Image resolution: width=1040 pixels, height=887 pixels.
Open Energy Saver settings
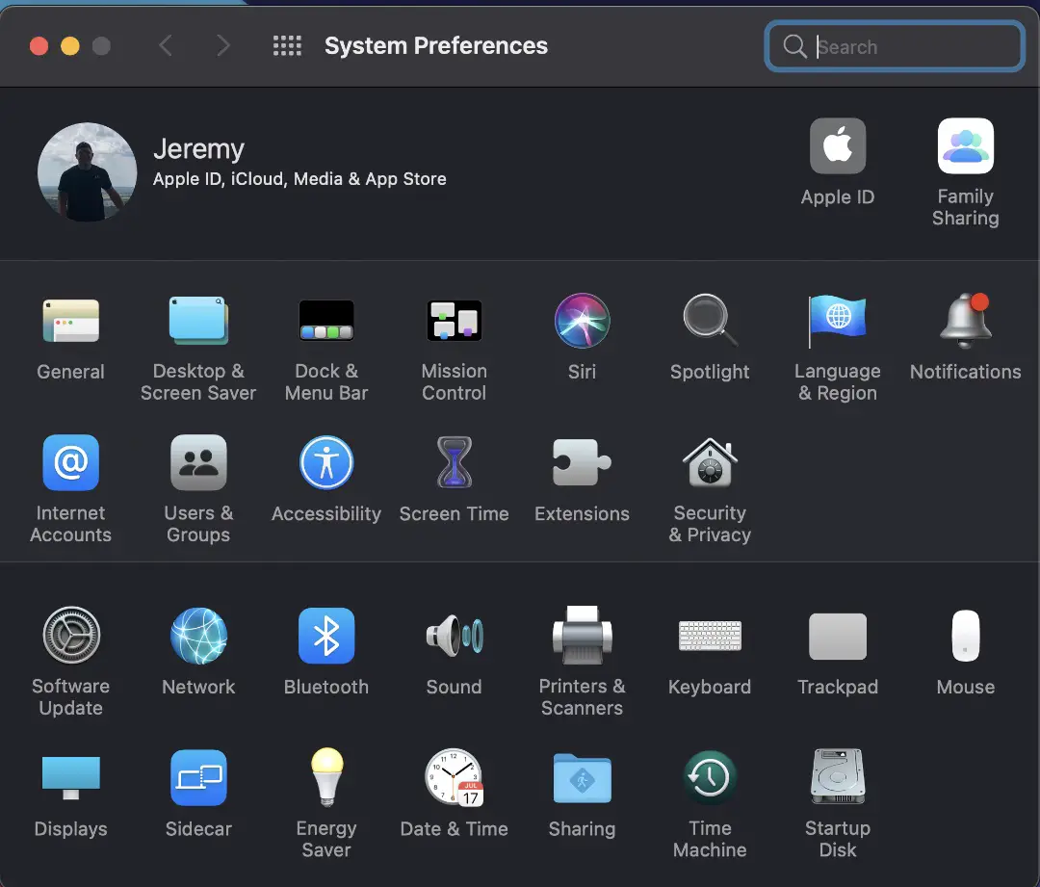point(326,777)
